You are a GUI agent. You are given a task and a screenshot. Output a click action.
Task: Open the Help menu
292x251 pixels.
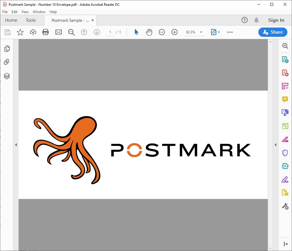pyautogui.click(x=53, y=12)
